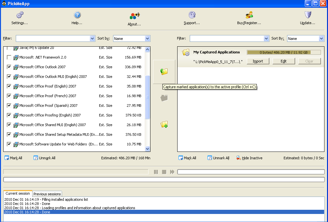
Task: Uncheck Microsoft Office Proof (Spanish) 2007
Action: [9, 106]
